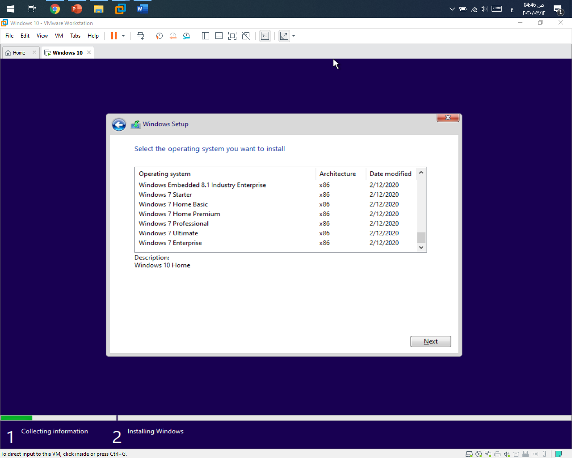
Task: Click the message log note icon
Action: click(559, 454)
